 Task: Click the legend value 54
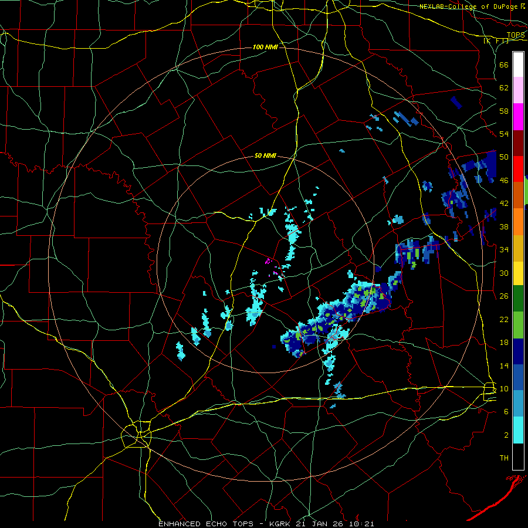tap(504, 134)
